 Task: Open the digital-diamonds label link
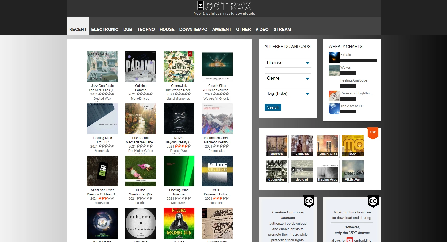(x=178, y=99)
